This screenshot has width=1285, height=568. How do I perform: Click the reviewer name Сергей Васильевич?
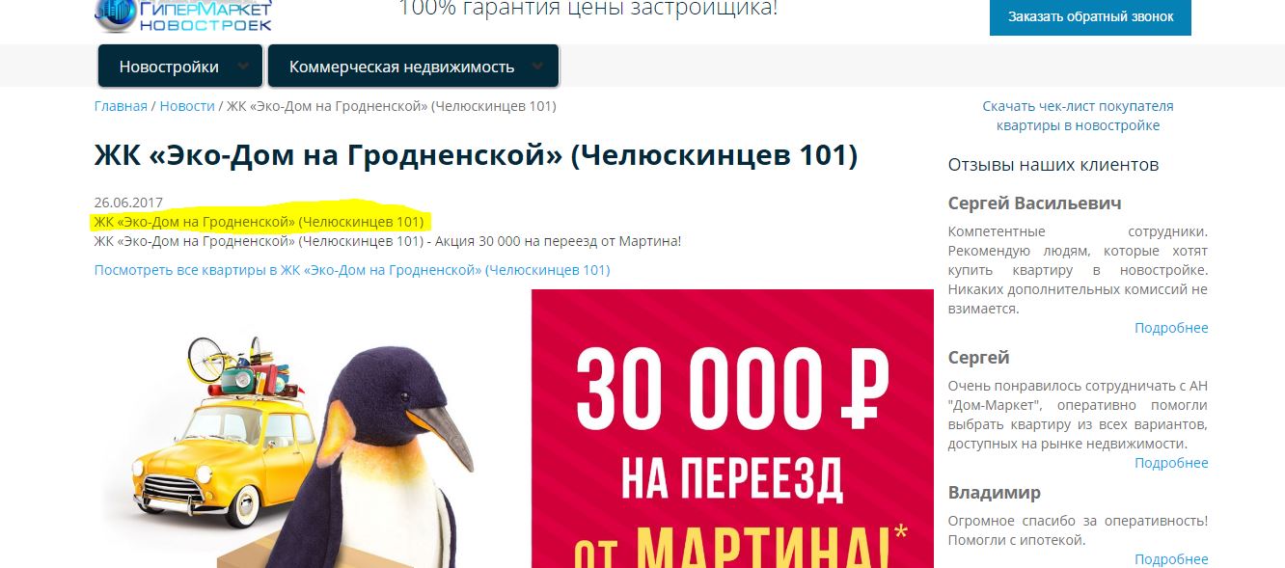[1035, 203]
